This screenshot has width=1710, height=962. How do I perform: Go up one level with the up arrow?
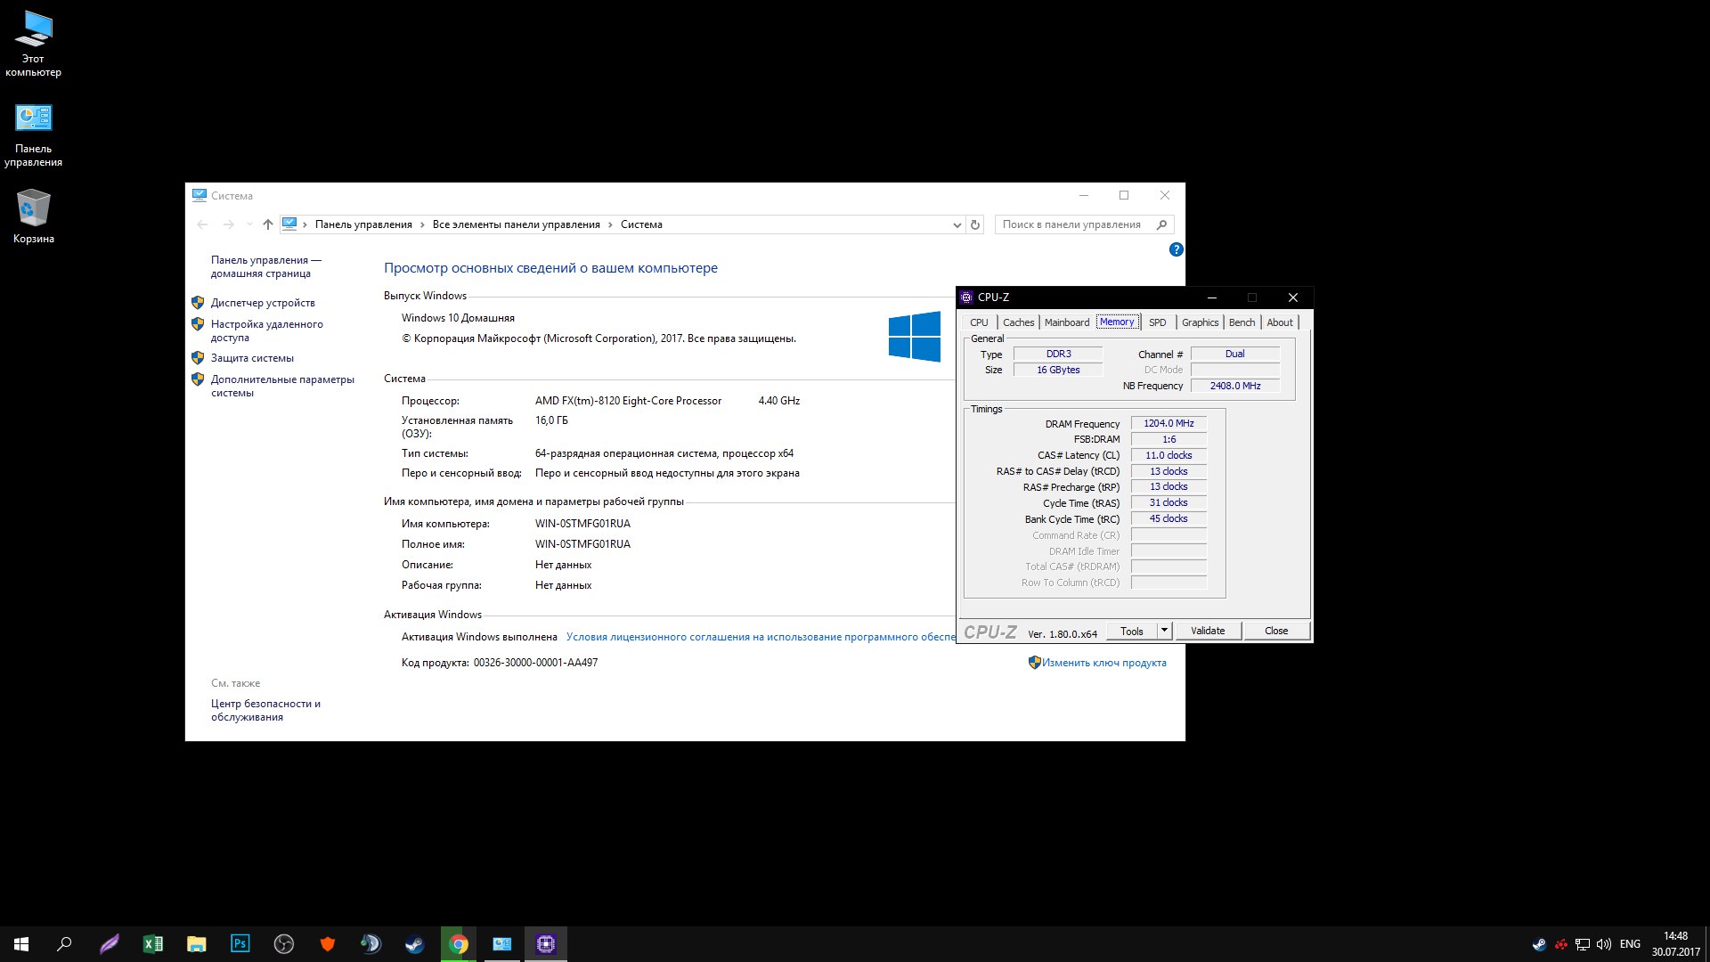[267, 224]
